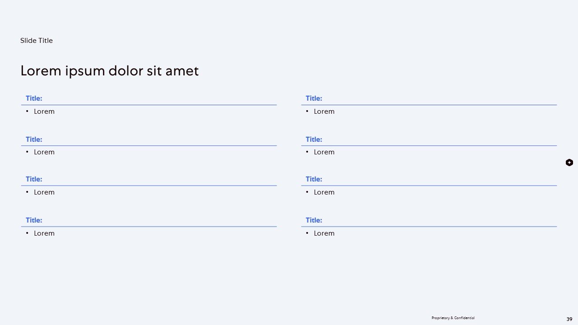The width and height of the screenshot is (578, 325).
Task: Select last 'Lorem' bullet in right column
Action: (x=324, y=233)
